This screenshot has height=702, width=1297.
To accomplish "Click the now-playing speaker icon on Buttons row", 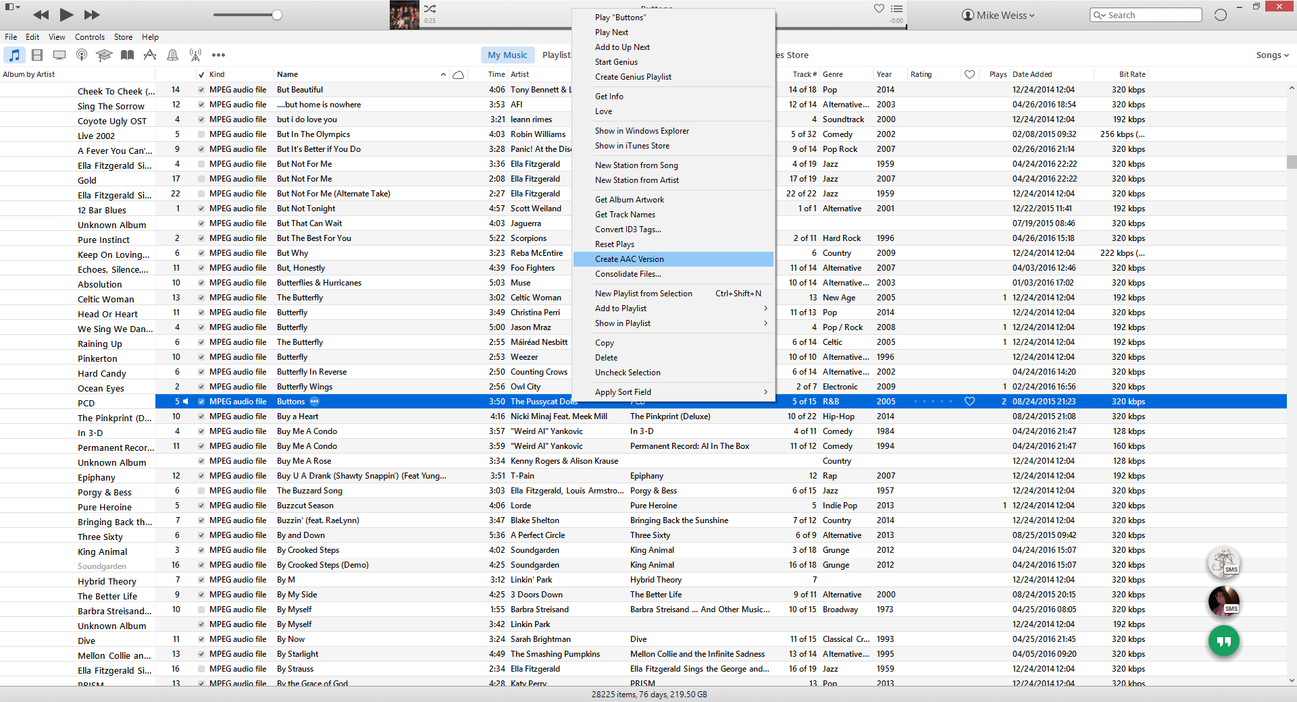I will coord(186,401).
